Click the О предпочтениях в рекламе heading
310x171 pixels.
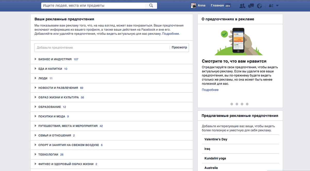[x=228, y=19]
